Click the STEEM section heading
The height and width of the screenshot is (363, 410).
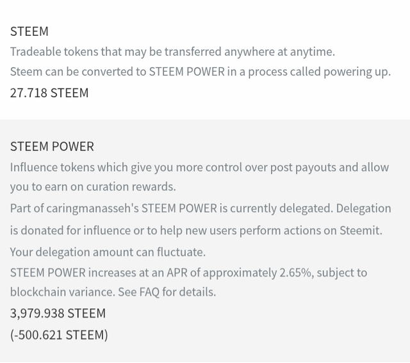point(29,31)
